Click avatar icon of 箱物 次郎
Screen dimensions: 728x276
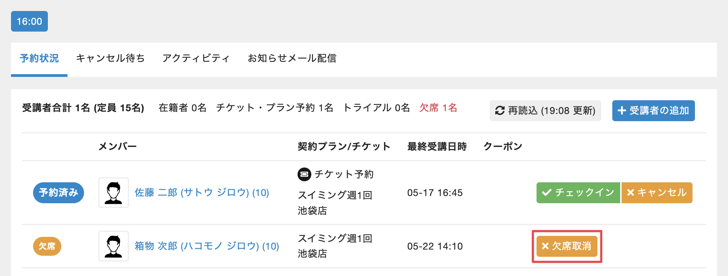point(114,246)
